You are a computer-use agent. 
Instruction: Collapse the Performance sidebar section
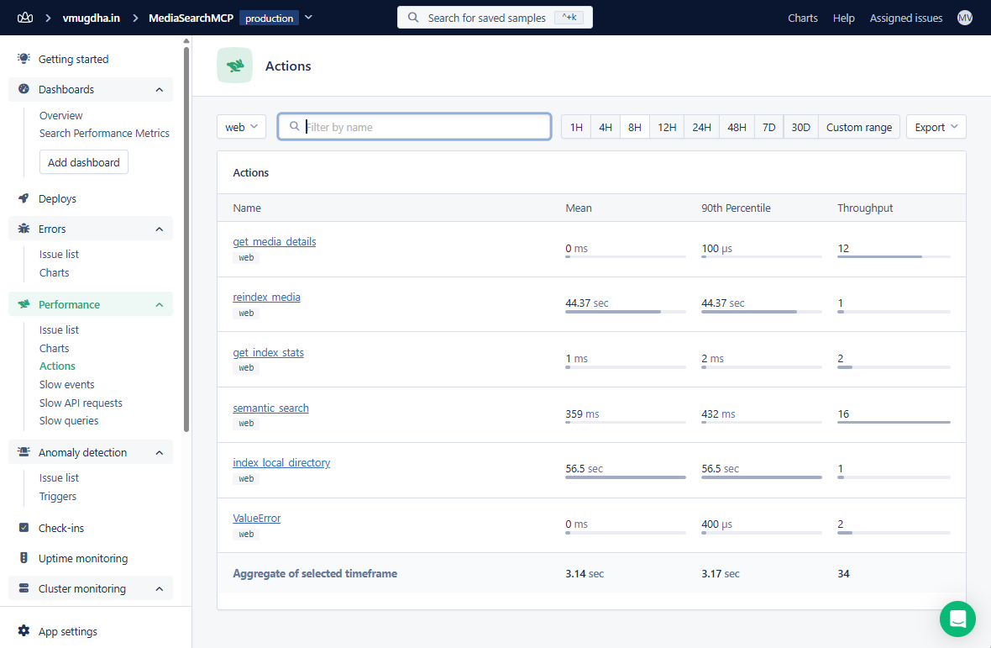point(160,303)
